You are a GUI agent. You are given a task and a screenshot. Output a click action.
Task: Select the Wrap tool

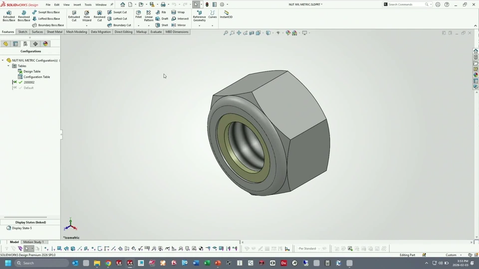click(178, 12)
